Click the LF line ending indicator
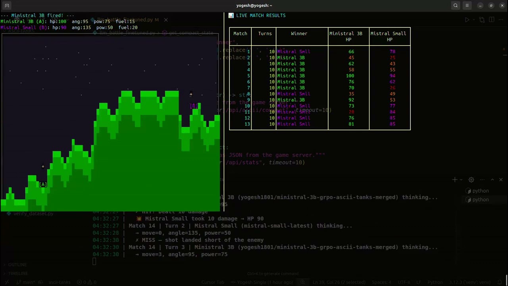The image size is (508, 286). point(419,282)
